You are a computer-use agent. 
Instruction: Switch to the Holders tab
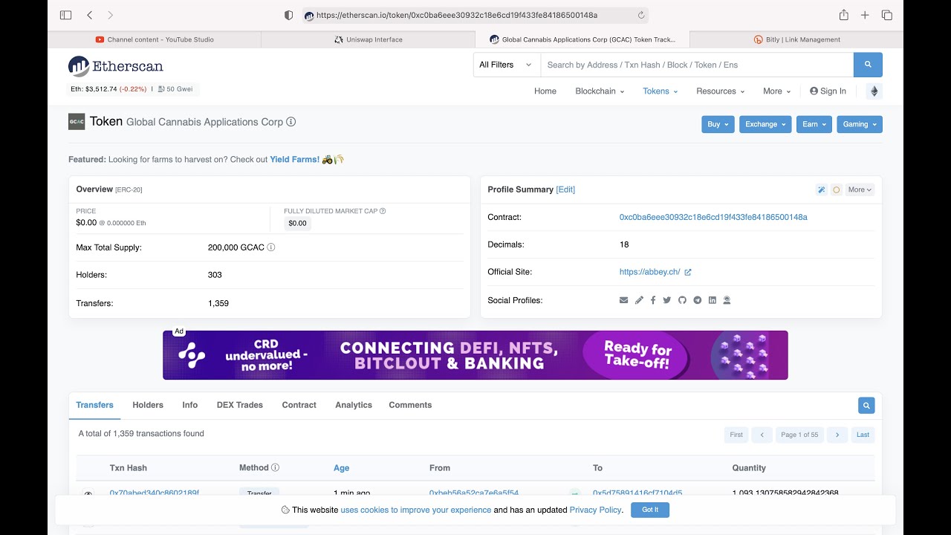pos(148,405)
